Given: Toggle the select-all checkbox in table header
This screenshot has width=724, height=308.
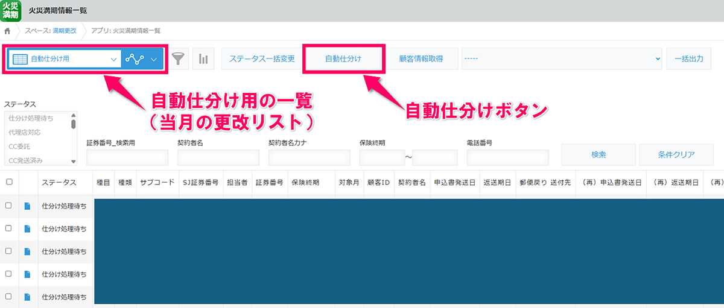Looking at the screenshot, I should (x=8, y=182).
